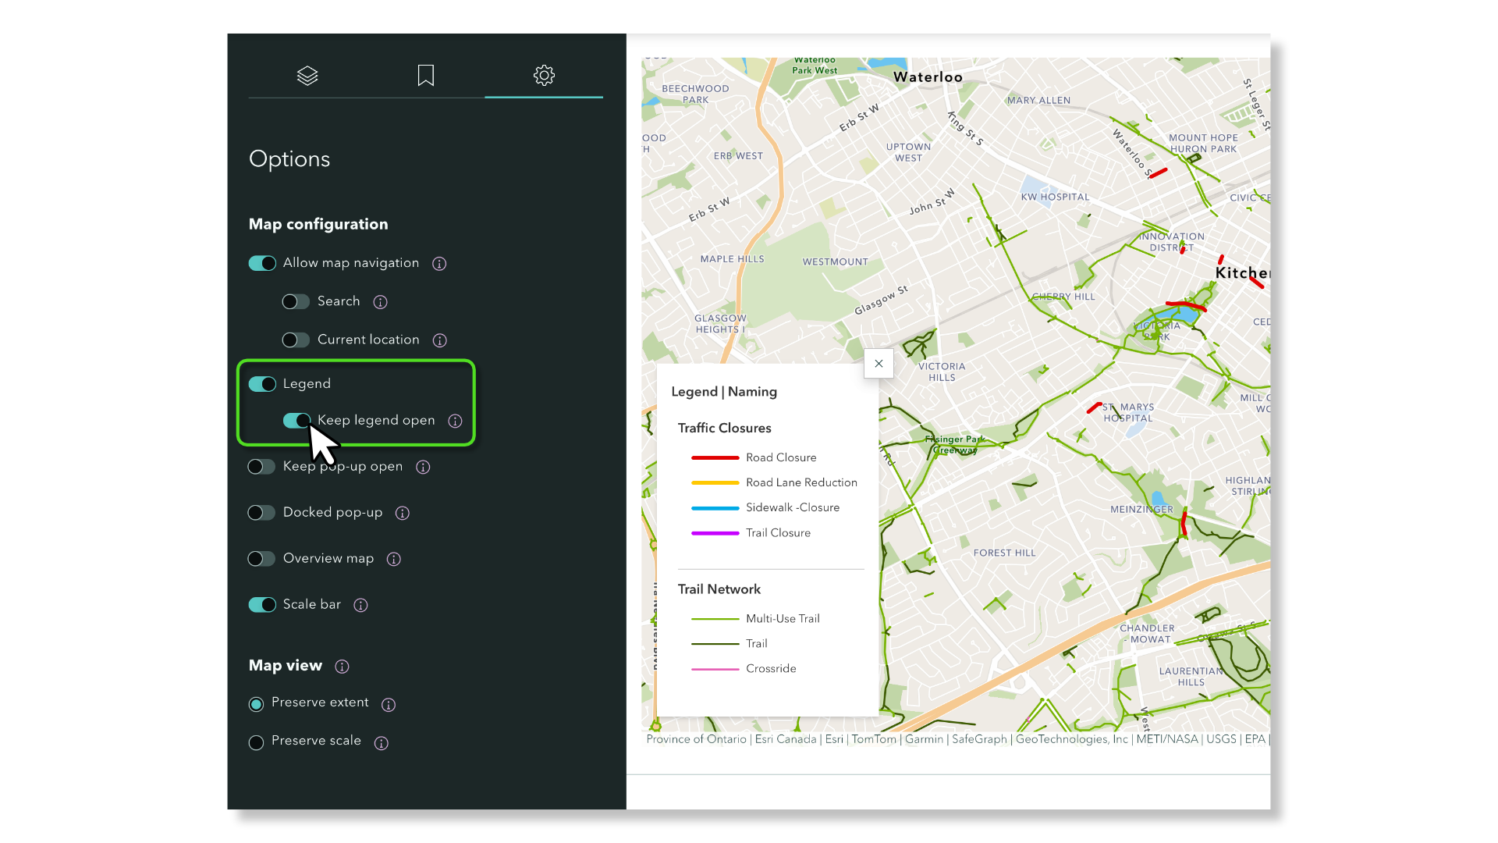Viewport: 1498px width, 843px height.
Task: Close the Legend | Naming popup
Action: (879, 363)
